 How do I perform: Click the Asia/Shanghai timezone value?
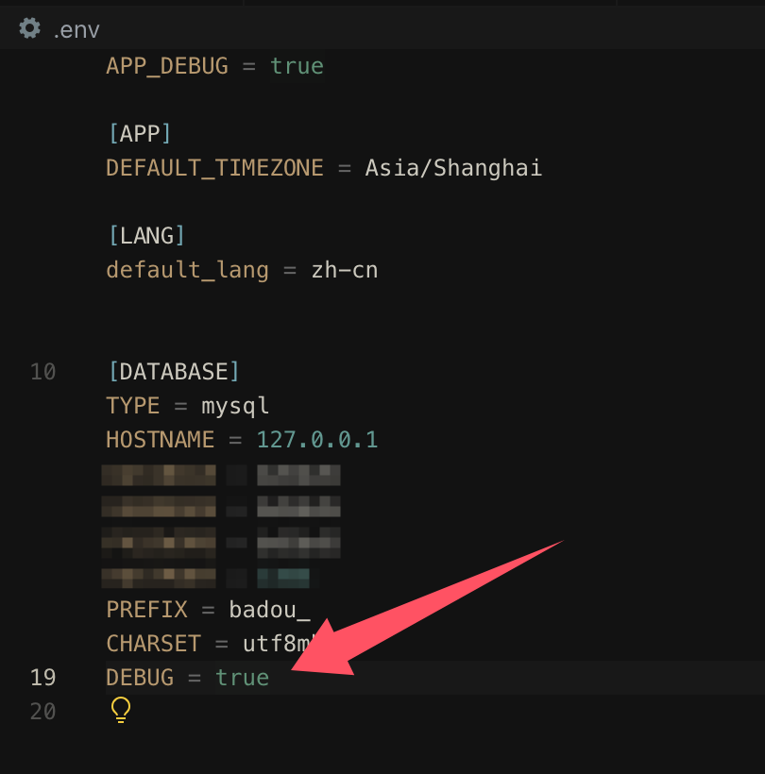click(x=453, y=168)
